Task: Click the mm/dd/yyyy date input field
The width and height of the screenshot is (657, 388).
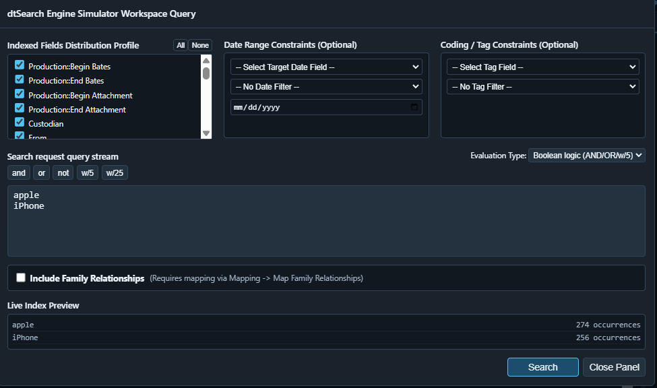Action: click(x=326, y=107)
